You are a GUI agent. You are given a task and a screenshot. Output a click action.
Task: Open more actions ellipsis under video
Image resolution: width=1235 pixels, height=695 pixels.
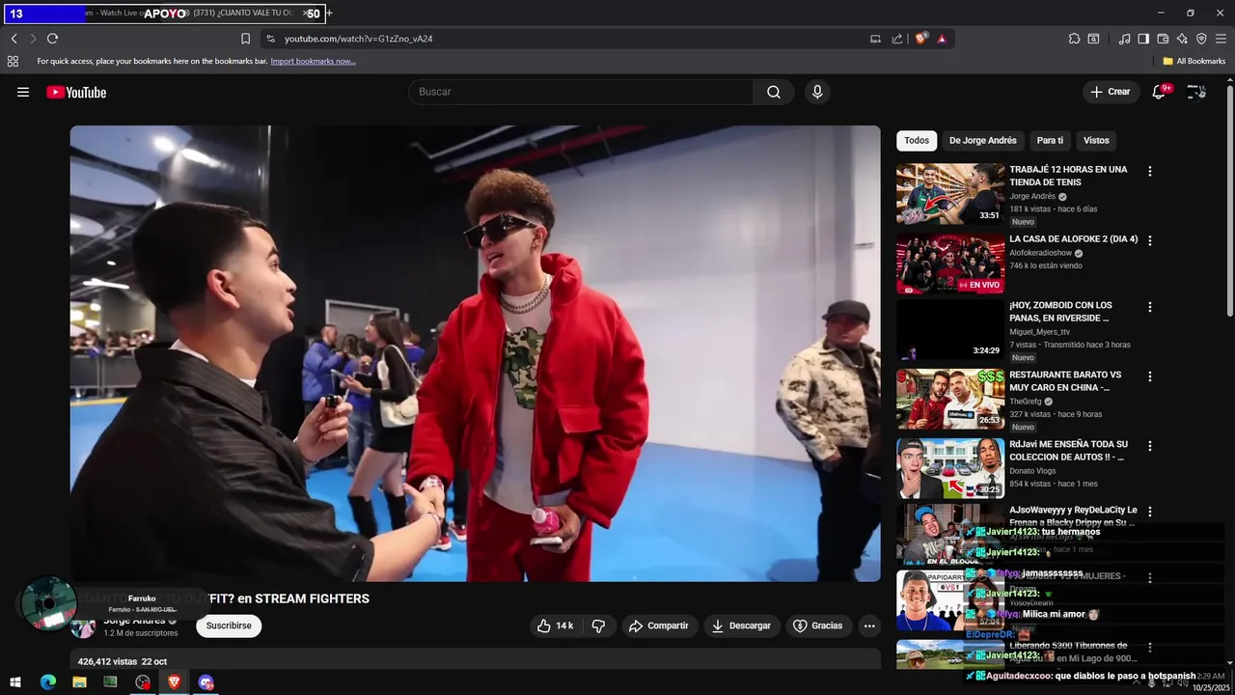(869, 625)
